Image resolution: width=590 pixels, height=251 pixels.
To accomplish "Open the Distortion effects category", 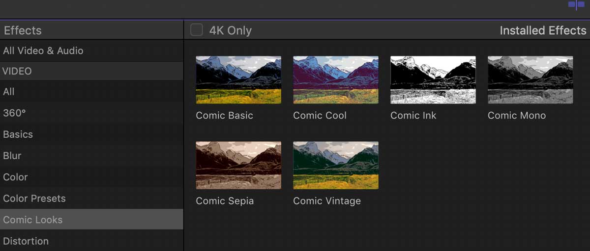I will 91,241.
